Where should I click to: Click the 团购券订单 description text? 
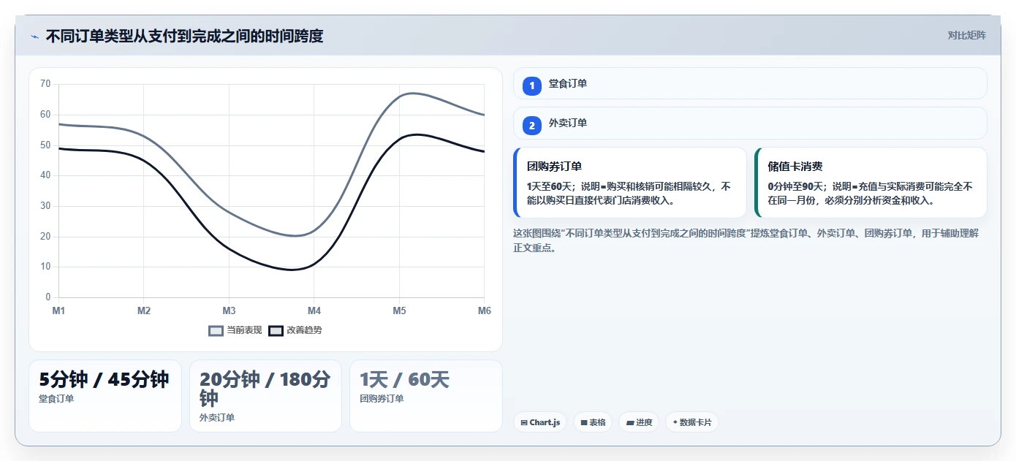point(629,194)
